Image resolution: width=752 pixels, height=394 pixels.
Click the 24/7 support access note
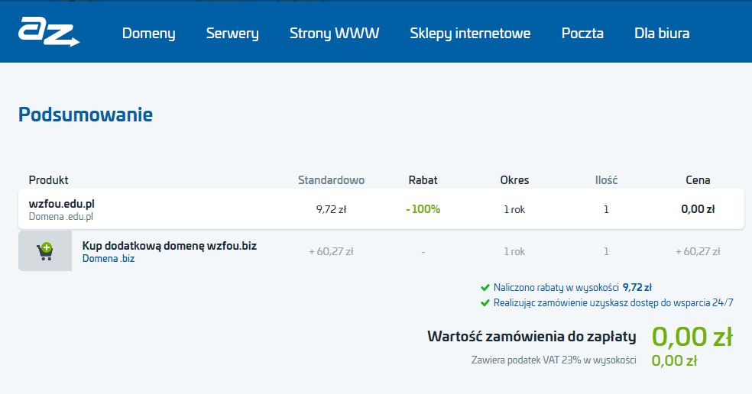tap(614, 303)
